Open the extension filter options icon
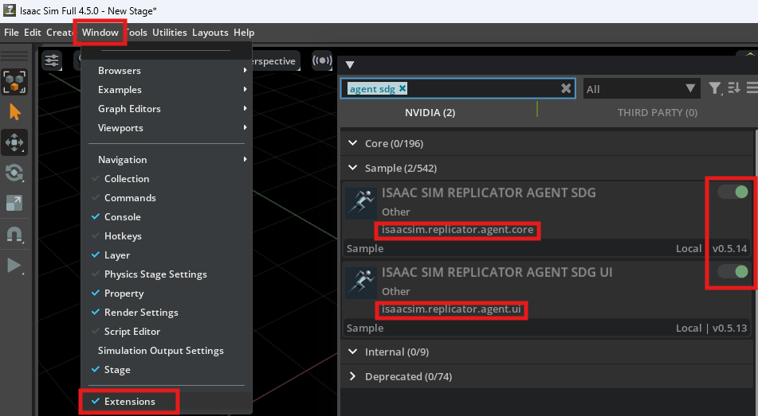The image size is (758, 416). tap(714, 88)
